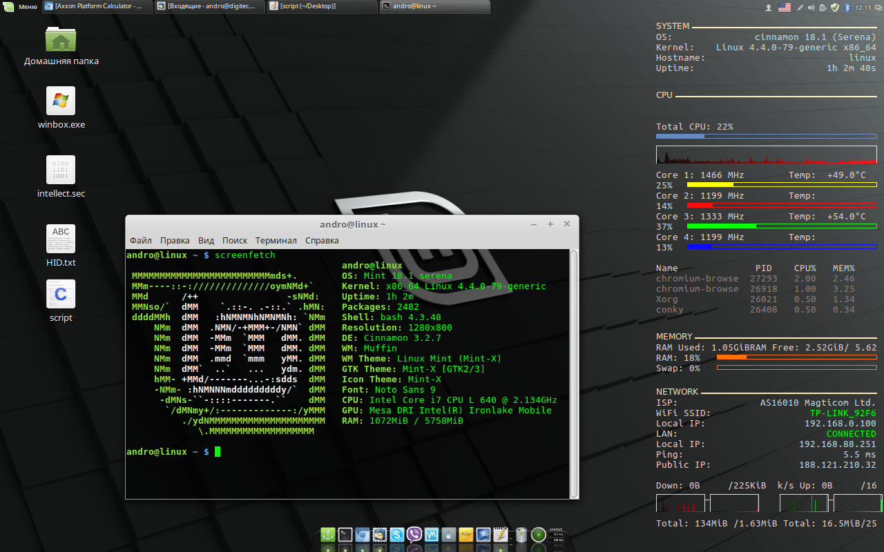Open the yellow Notes app in dock
The height and width of the screenshot is (552, 884).
pyautogui.click(x=466, y=535)
